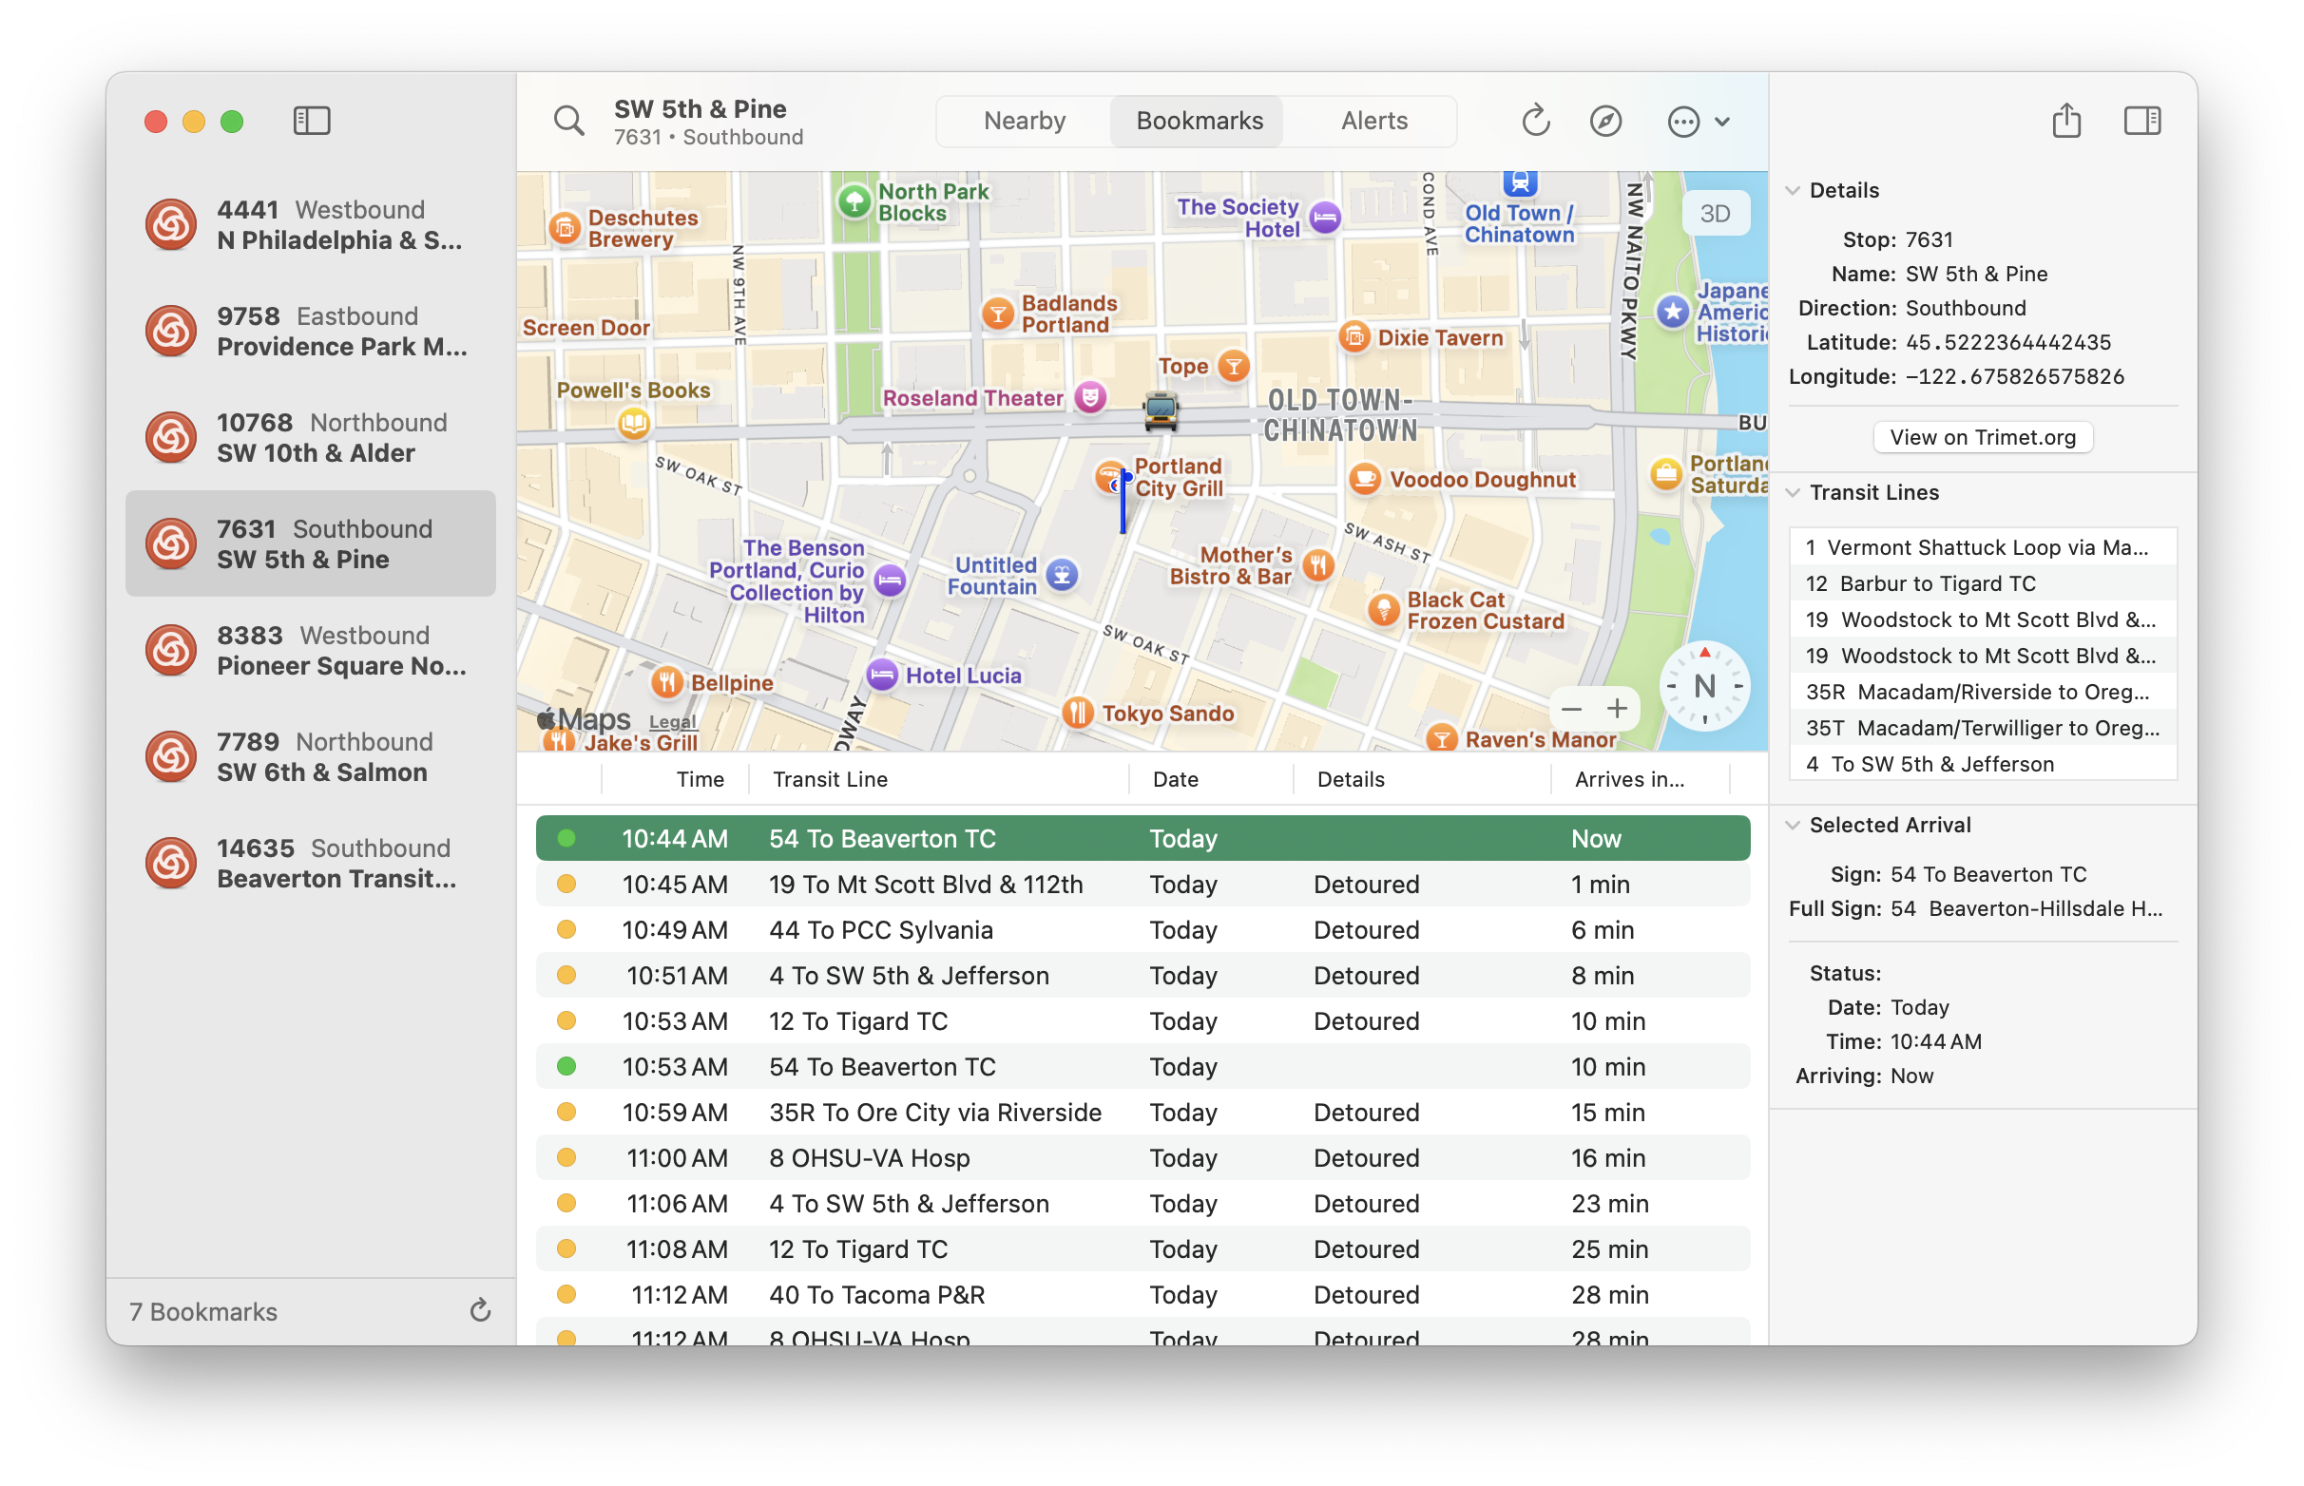2304x1486 pixels.
Task: Collapse the Details section
Action: 1794,190
